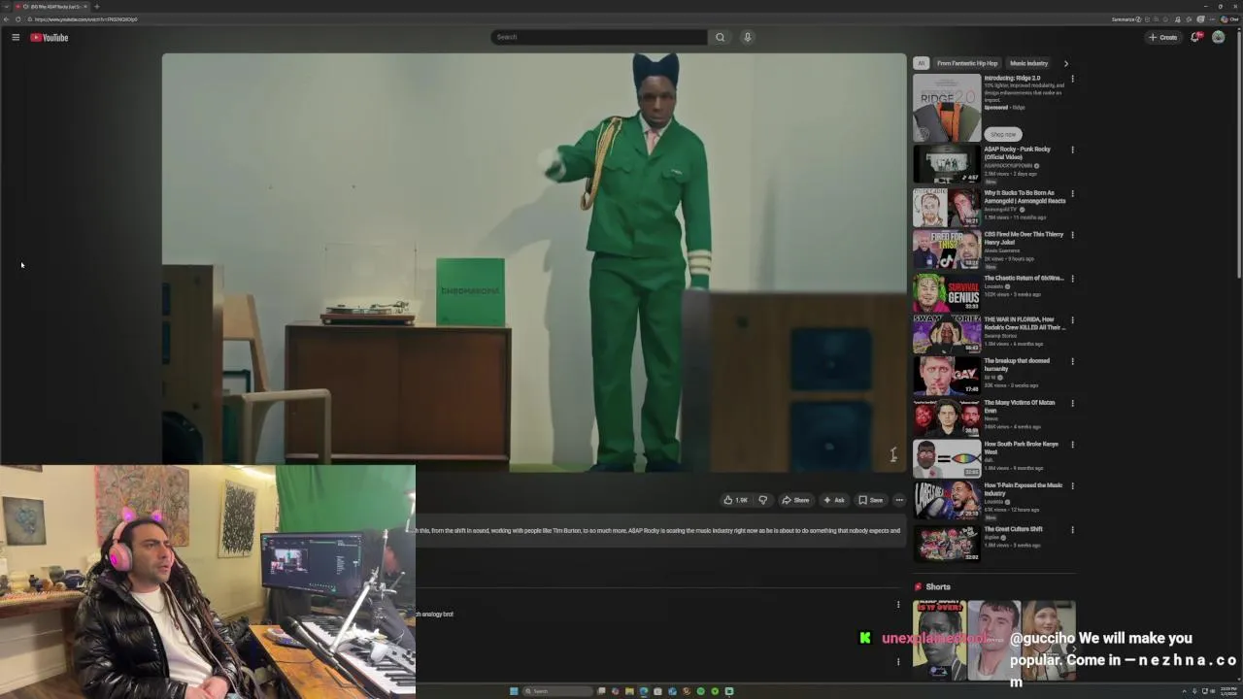The height and width of the screenshot is (699, 1243).
Task: Open a new browser tab
Action: click(x=96, y=7)
